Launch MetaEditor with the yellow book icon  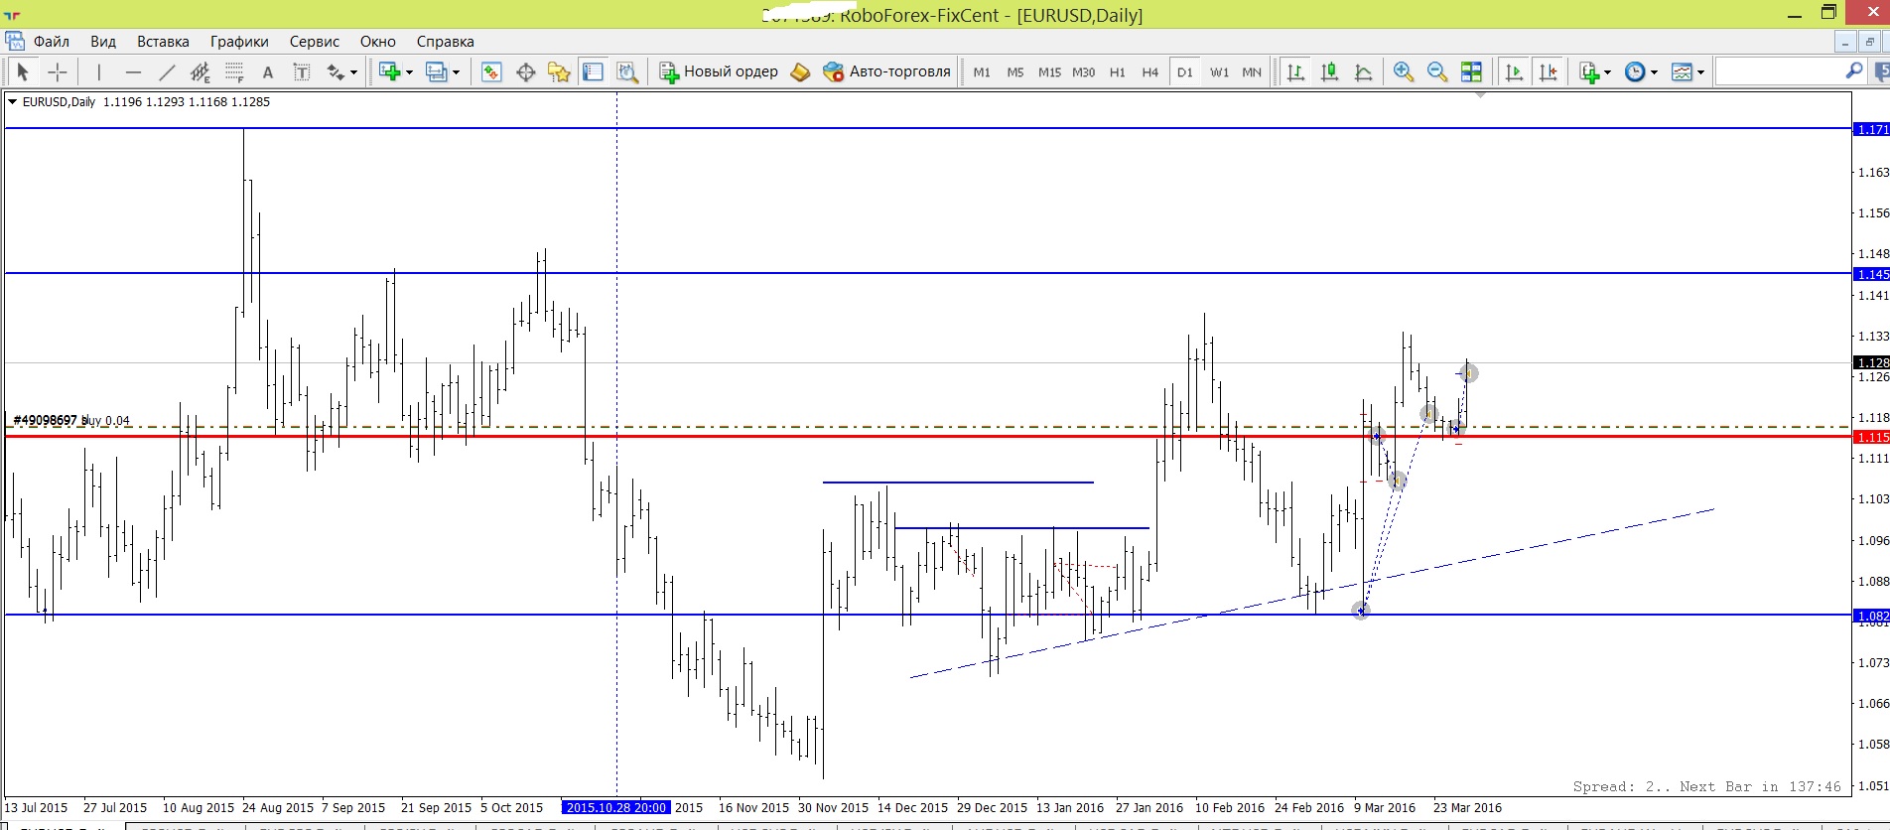(x=800, y=71)
